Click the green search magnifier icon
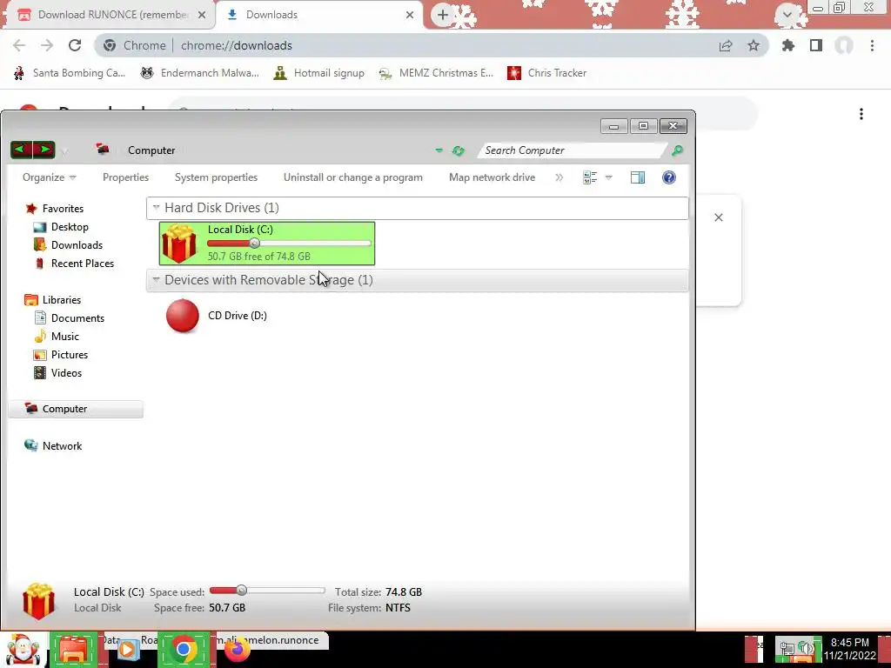The height and width of the screenshot is (668, 891). pyautogui.click(x=677, y=150)
